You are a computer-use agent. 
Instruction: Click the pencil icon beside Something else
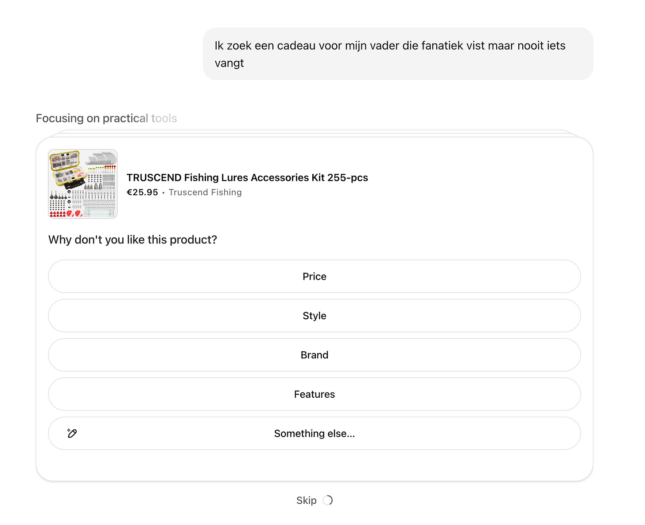click(72, 433)
